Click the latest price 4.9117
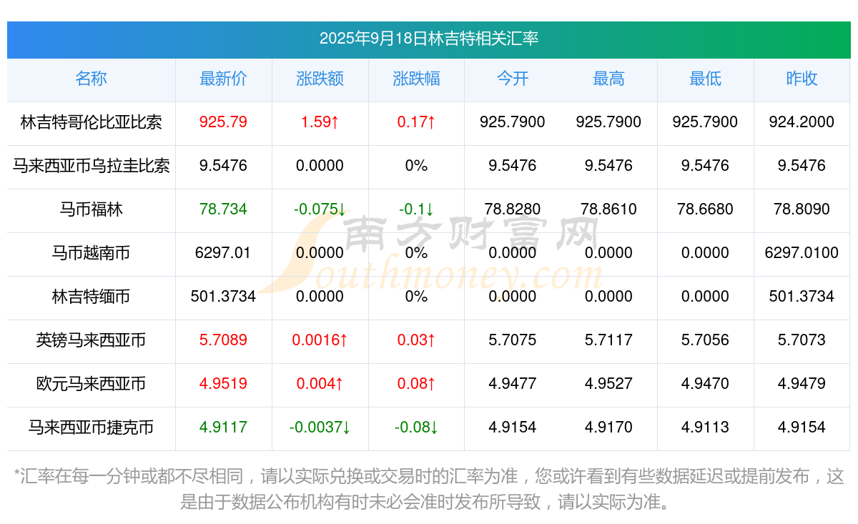 click(223, 427)
